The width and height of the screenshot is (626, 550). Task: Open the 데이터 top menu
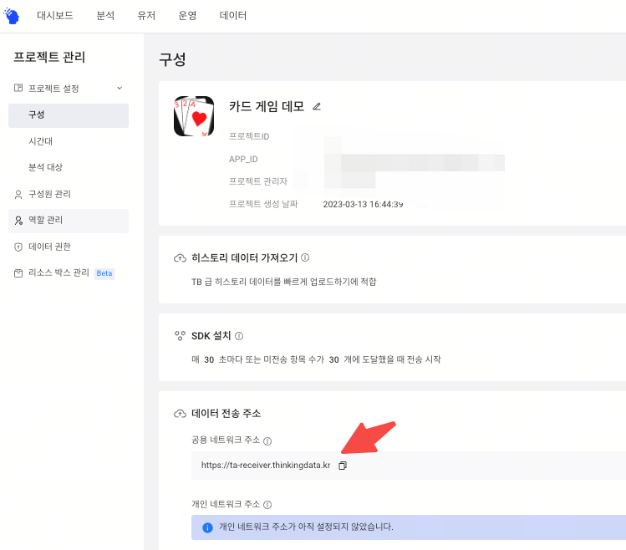point(232,16)
